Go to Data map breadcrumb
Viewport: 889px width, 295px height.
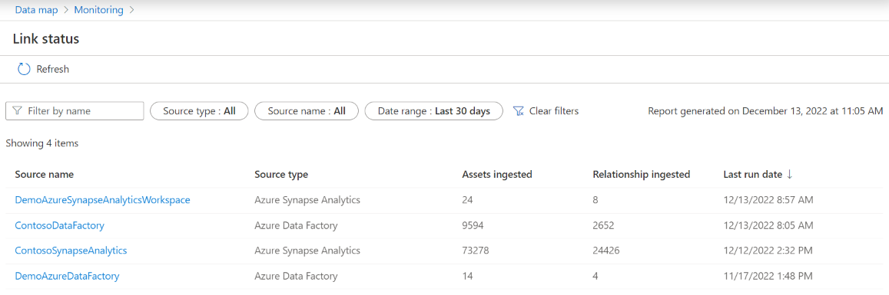coord(36,10)
